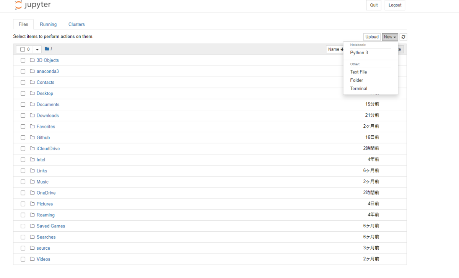
Task: Click the Quit button
Action: [374, 5]
